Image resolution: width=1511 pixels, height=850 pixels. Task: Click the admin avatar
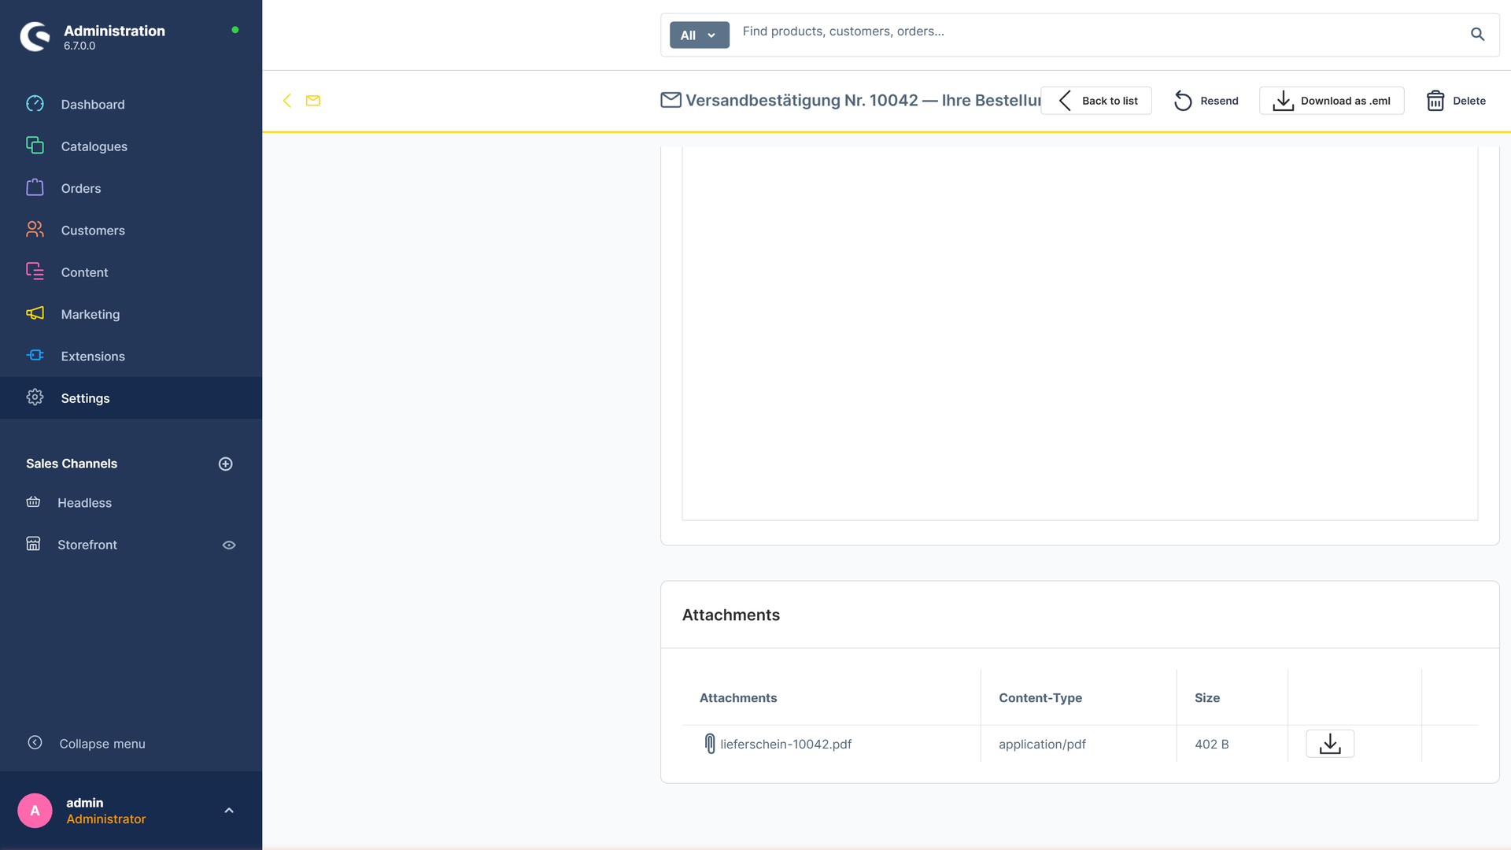pos(35,811)
